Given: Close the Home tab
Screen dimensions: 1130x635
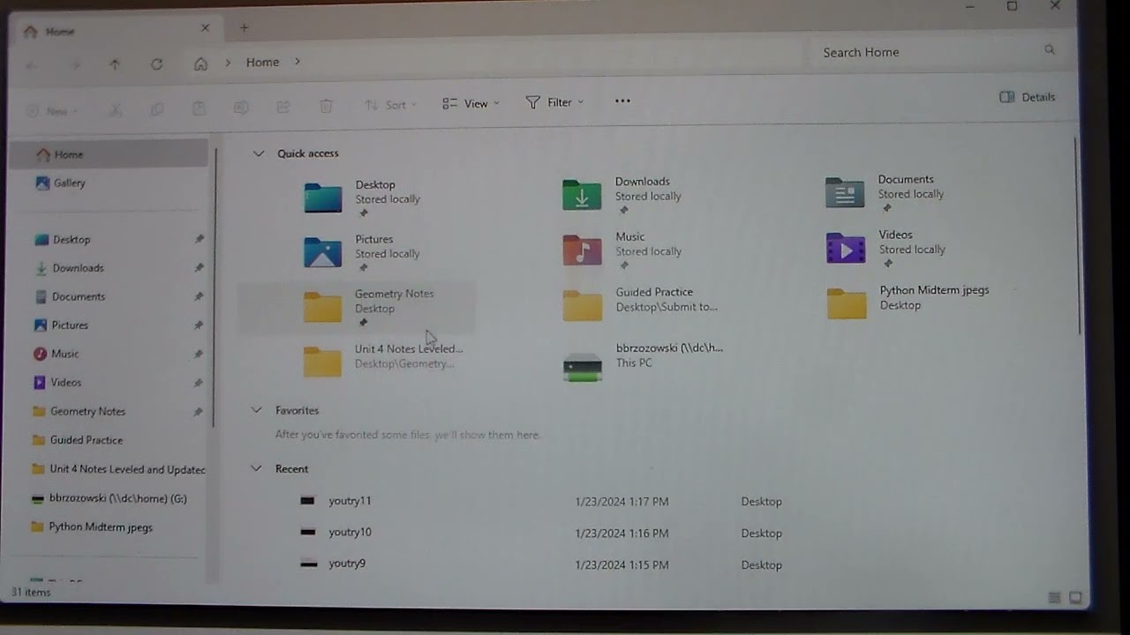Looking at the screenshot, I should pyautogui.click(x=205, y=28).
